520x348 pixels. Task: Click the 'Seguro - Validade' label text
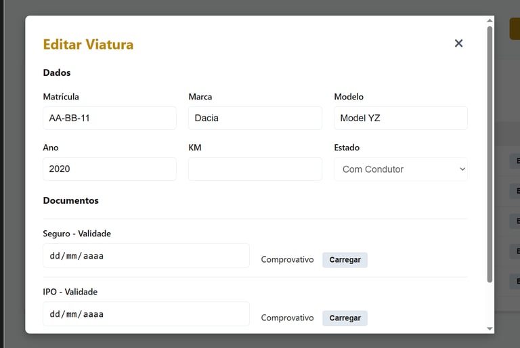click(77, 234)
